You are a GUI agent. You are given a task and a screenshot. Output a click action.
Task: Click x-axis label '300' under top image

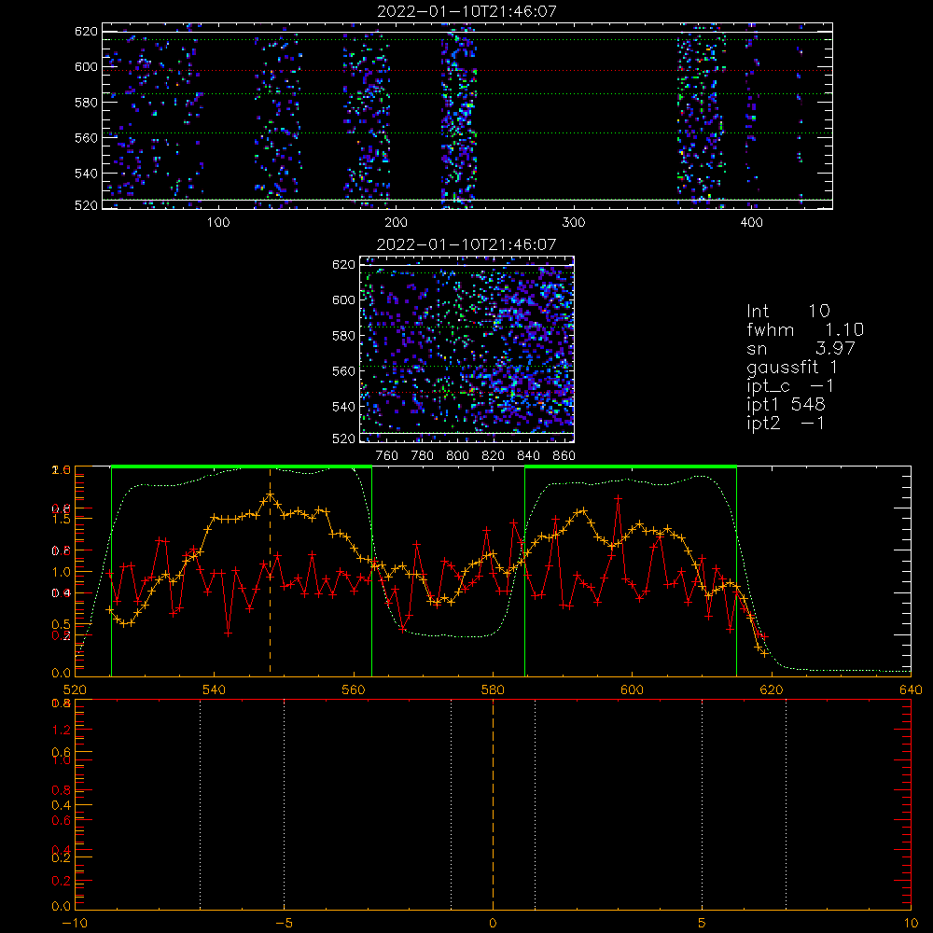[574, 223]
